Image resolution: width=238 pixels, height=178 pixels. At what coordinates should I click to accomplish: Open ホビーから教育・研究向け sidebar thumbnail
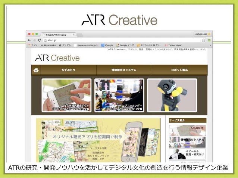tap(187, 154)
